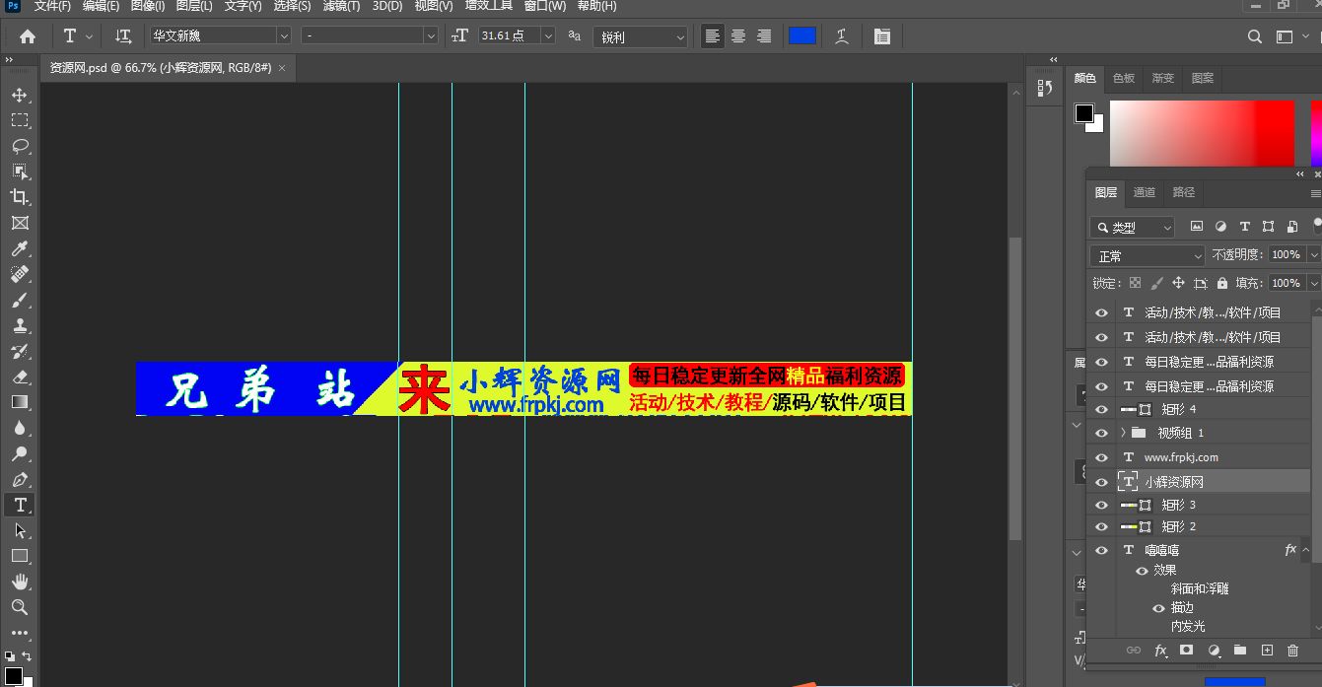Select the Rectangular Marquee tool
Viewport: 1322px width, 687px height.
(x=20, y=120)
